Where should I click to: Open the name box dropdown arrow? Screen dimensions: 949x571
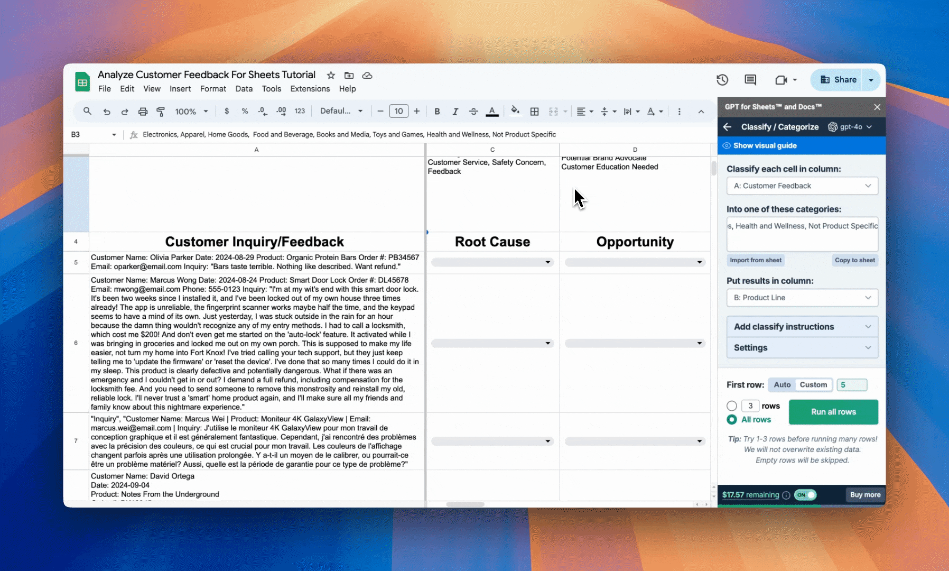(114, 135)
